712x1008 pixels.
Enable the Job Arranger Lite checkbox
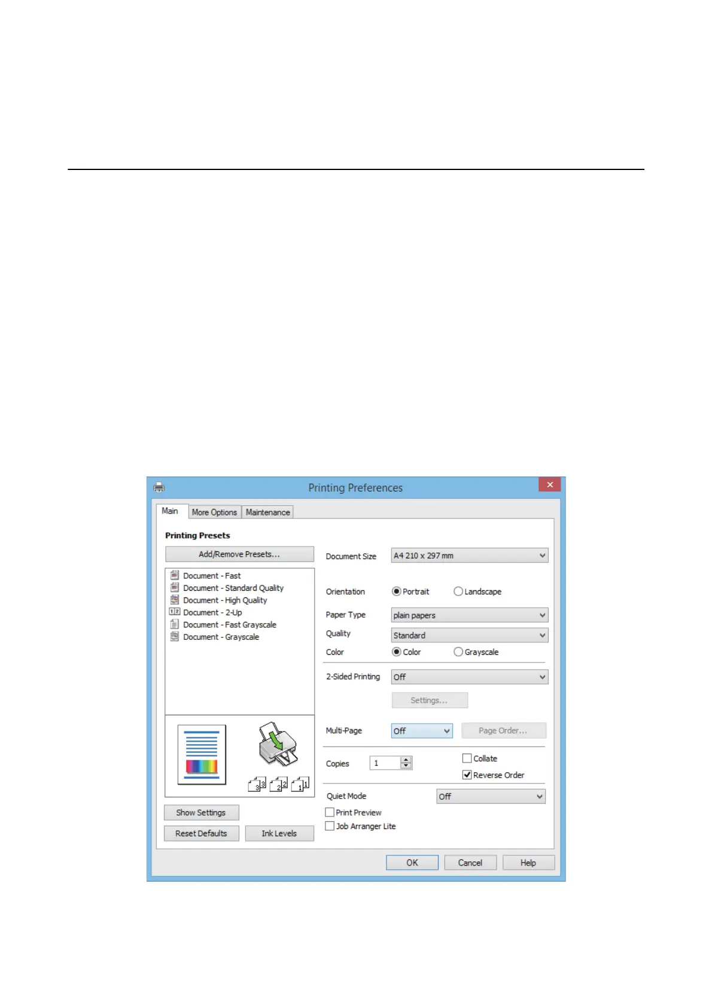click(329, 826)
